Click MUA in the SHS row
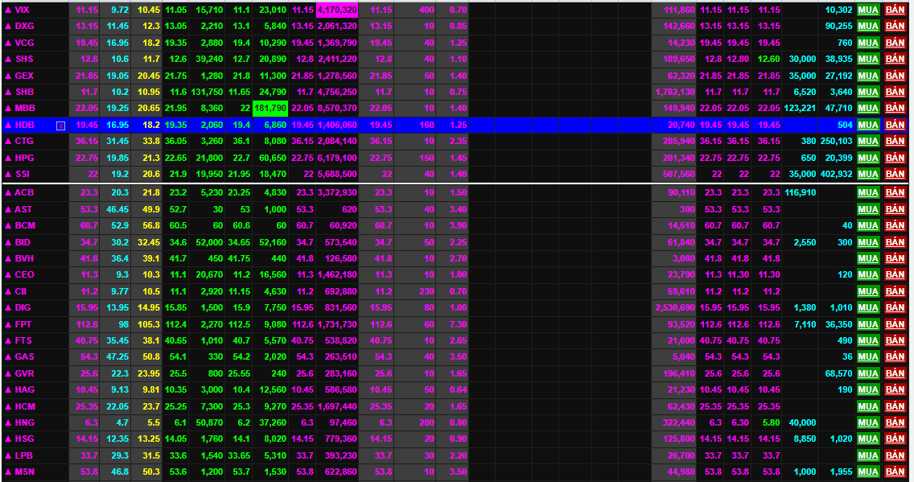 (x=868, y=60)
